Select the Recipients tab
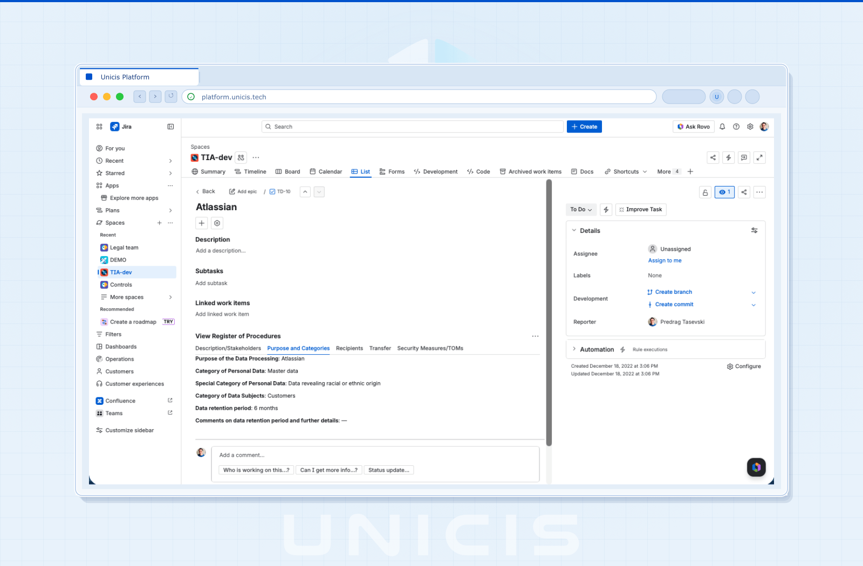Viewport: 863px width, 566px height. click(x=350, y=348)
